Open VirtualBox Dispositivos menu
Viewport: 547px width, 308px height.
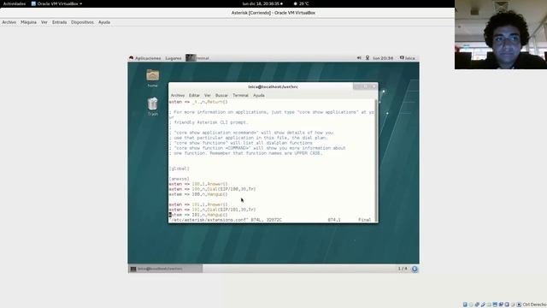(82, 22)
